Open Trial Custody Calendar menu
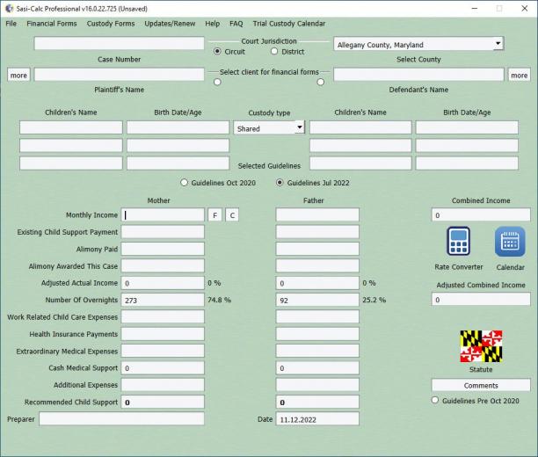This screenshot has width=538, height=457. 289,24
